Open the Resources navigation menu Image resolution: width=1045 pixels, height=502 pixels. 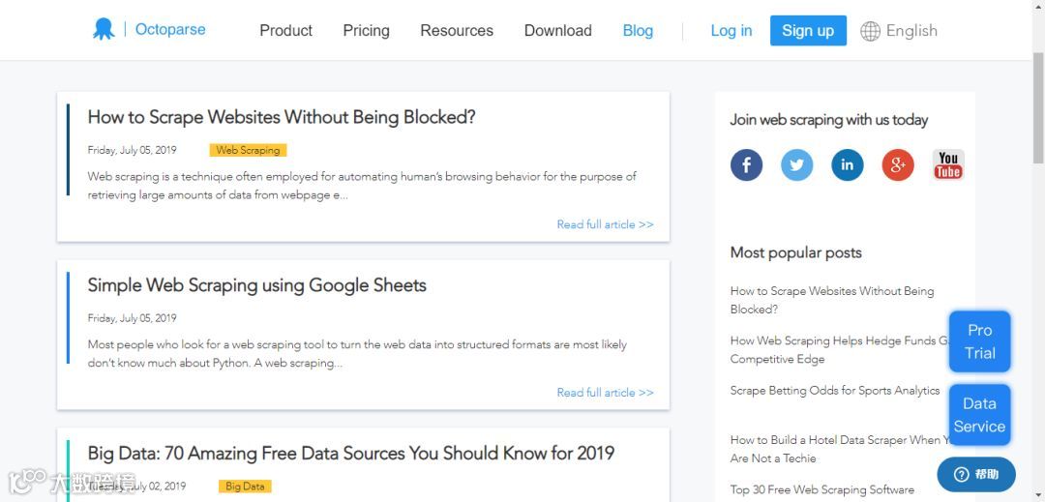point(457,31)
